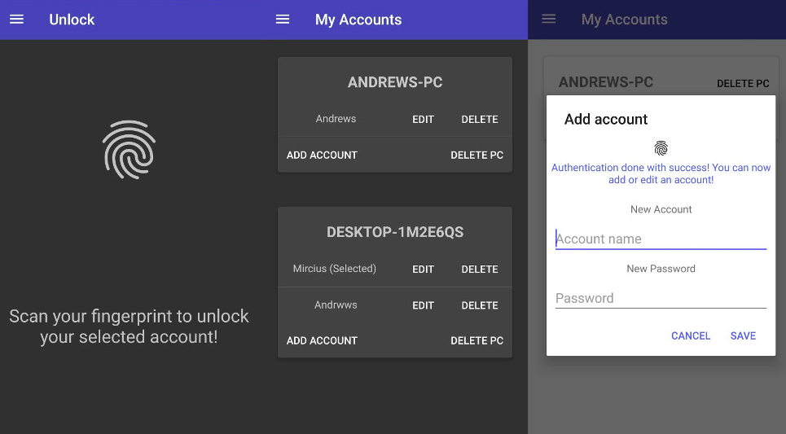Edit the Andrews account
This screenshot has width=786, height=434.
[x=423, y=119]
